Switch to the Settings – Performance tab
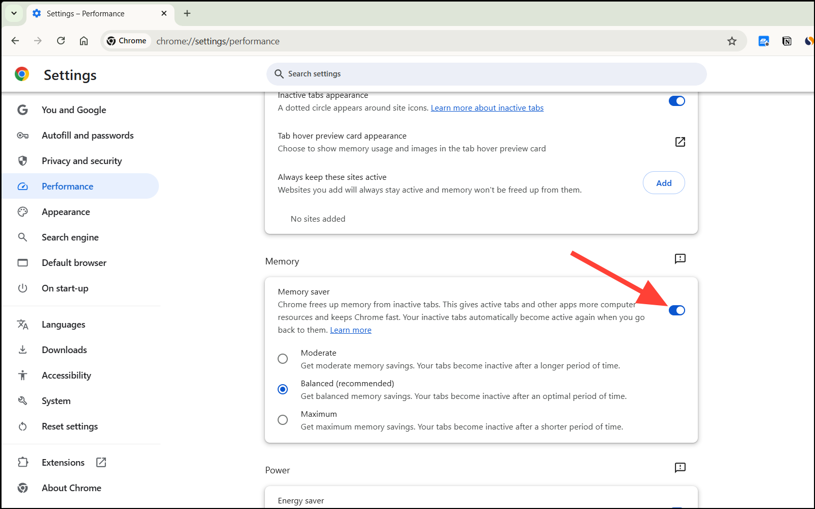 pyautogui.click(x=92, y=14)
